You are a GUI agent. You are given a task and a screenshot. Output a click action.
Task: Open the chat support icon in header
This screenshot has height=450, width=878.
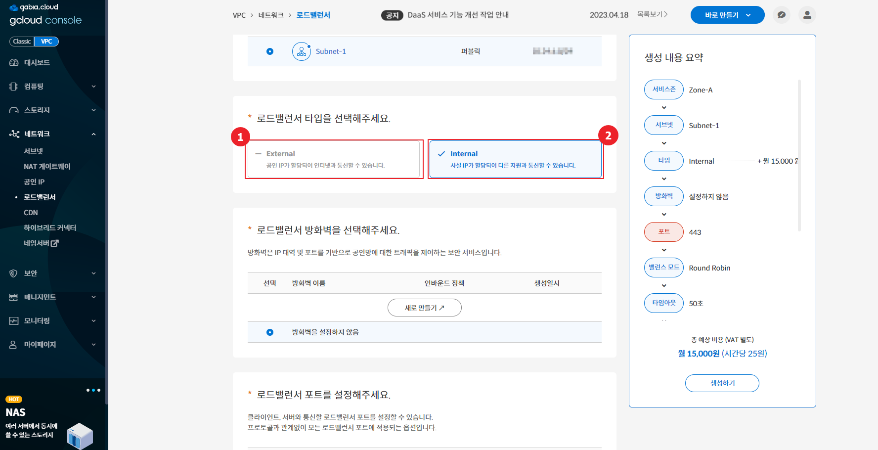[781, 15]
